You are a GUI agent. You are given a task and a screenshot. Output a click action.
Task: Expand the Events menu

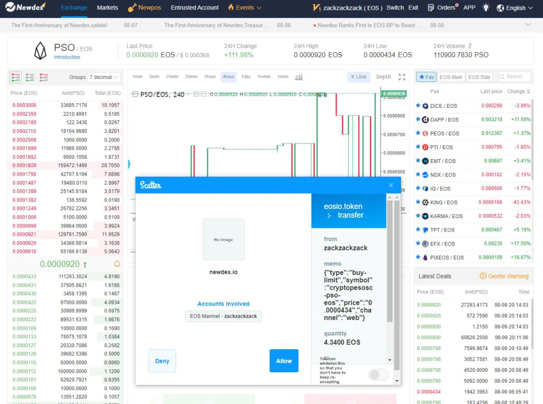pyautogui.click(x=244, y=8)
